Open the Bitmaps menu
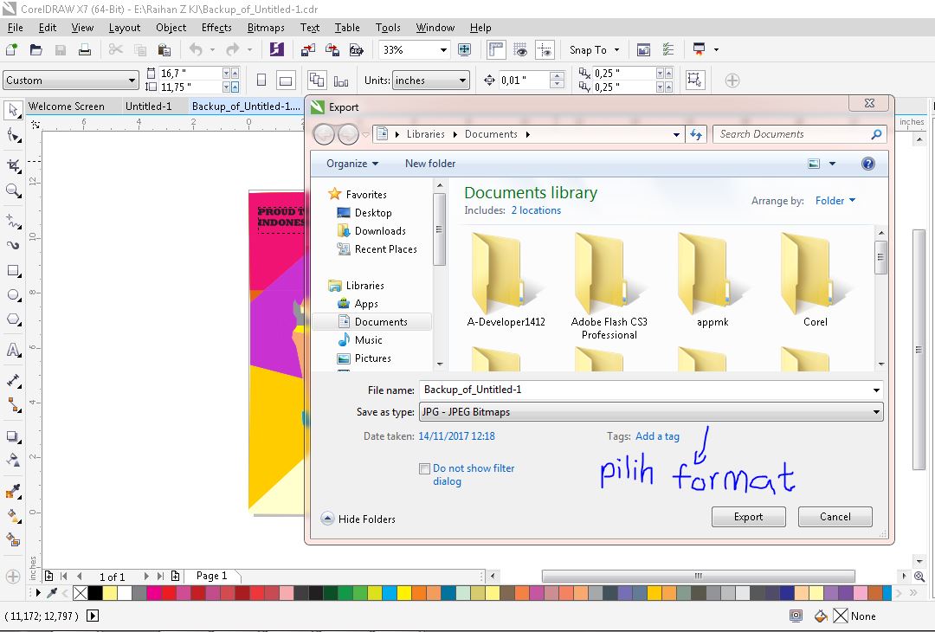 tap(266, 27)
